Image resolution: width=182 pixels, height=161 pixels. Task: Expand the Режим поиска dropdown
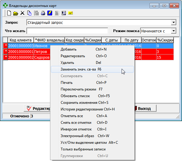[174, 31]
